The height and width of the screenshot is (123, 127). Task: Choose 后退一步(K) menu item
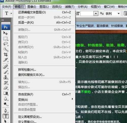pos(44,23)
